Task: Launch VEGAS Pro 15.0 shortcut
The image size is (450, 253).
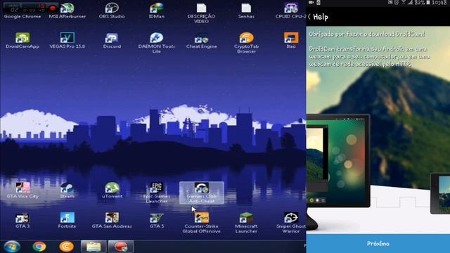Action: (x=67, y=41)
